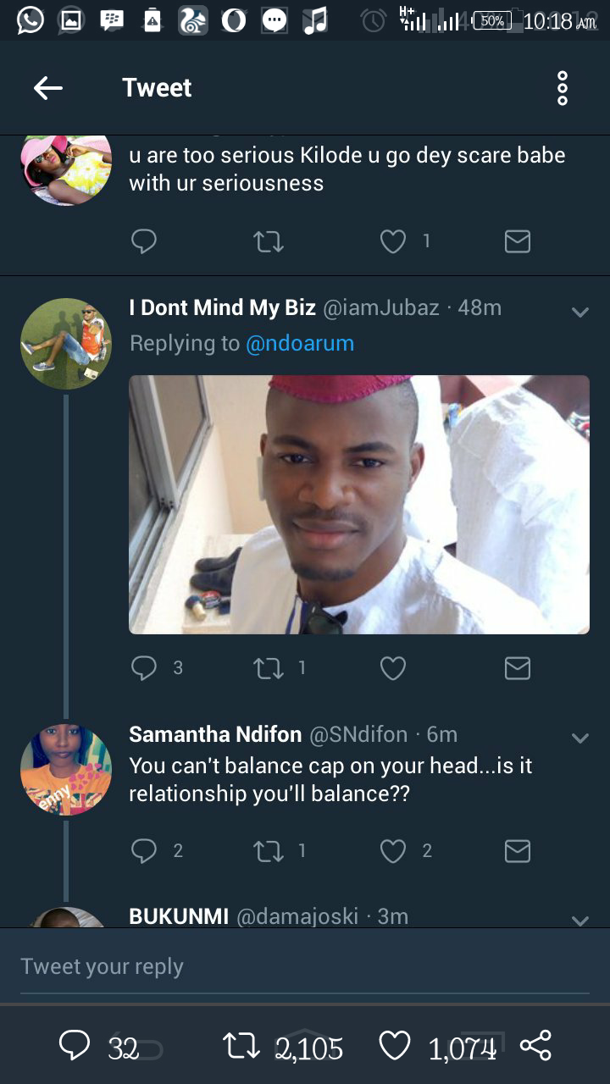This screenshot has height=1084, width=610.
Task: Reply to Samantha Ndifon's tweet
Action: click(x=144, y=850)
